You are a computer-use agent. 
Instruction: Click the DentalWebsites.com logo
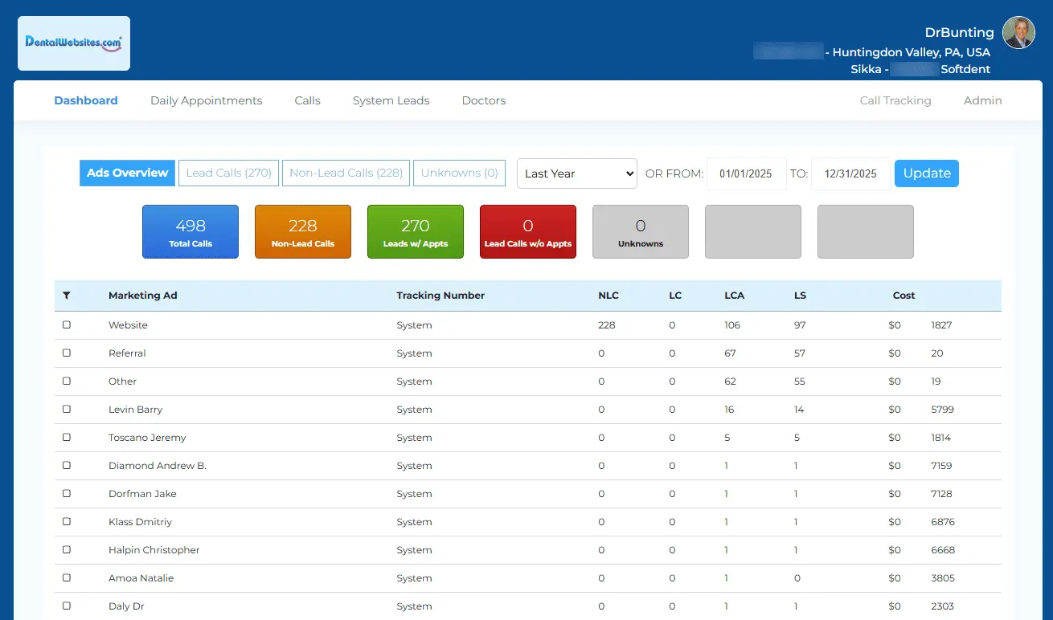pyautogui.click(x=74, y=43)
